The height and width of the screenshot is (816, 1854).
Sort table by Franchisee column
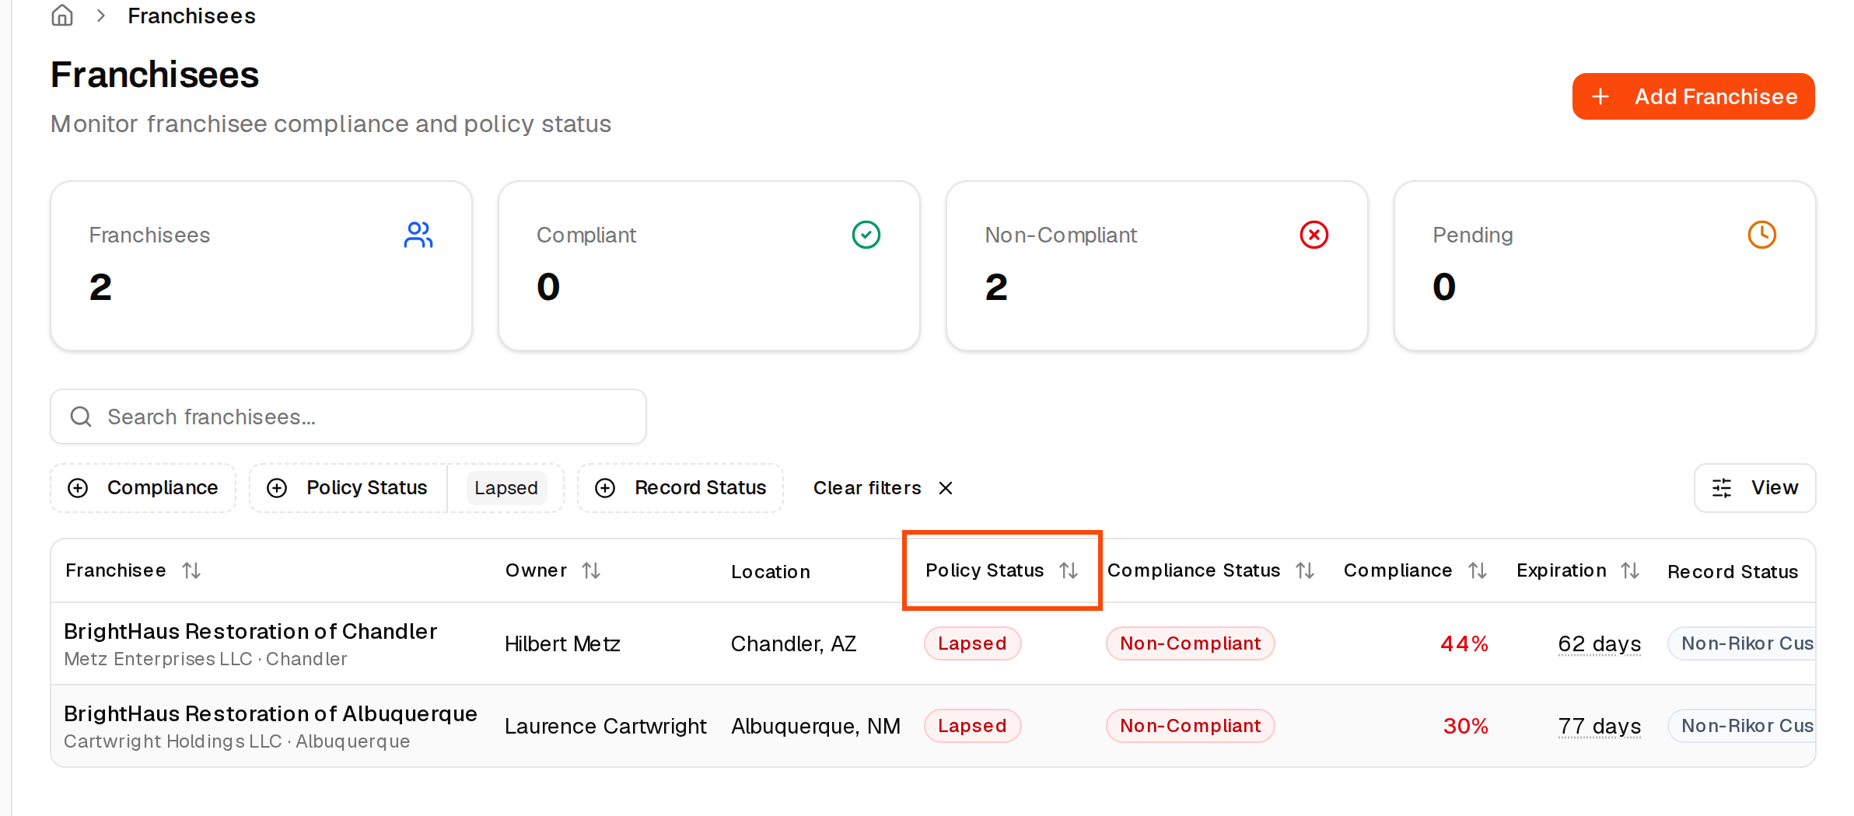tap(133, 570)
